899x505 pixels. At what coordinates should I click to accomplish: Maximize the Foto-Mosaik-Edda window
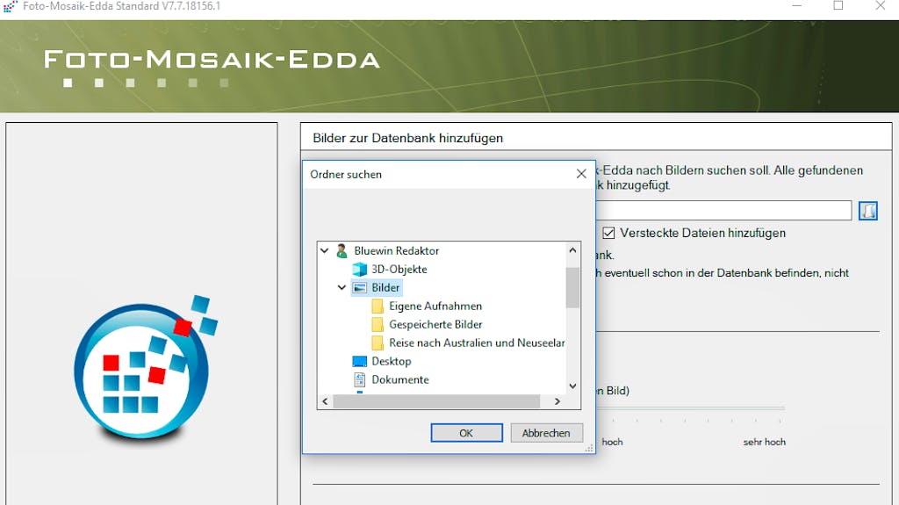(x=838, y=6)
